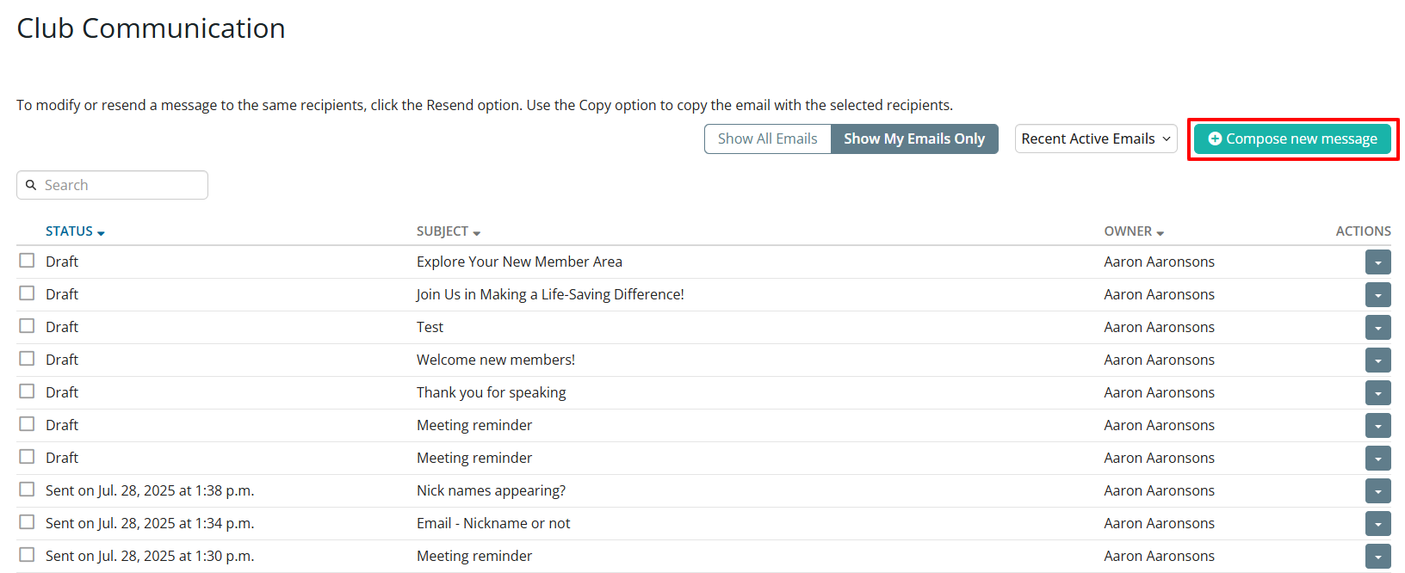The image size is (1405, 573).
Task: Check the Explore Your New Member Area draft
Action: click(x=28, y=261)
